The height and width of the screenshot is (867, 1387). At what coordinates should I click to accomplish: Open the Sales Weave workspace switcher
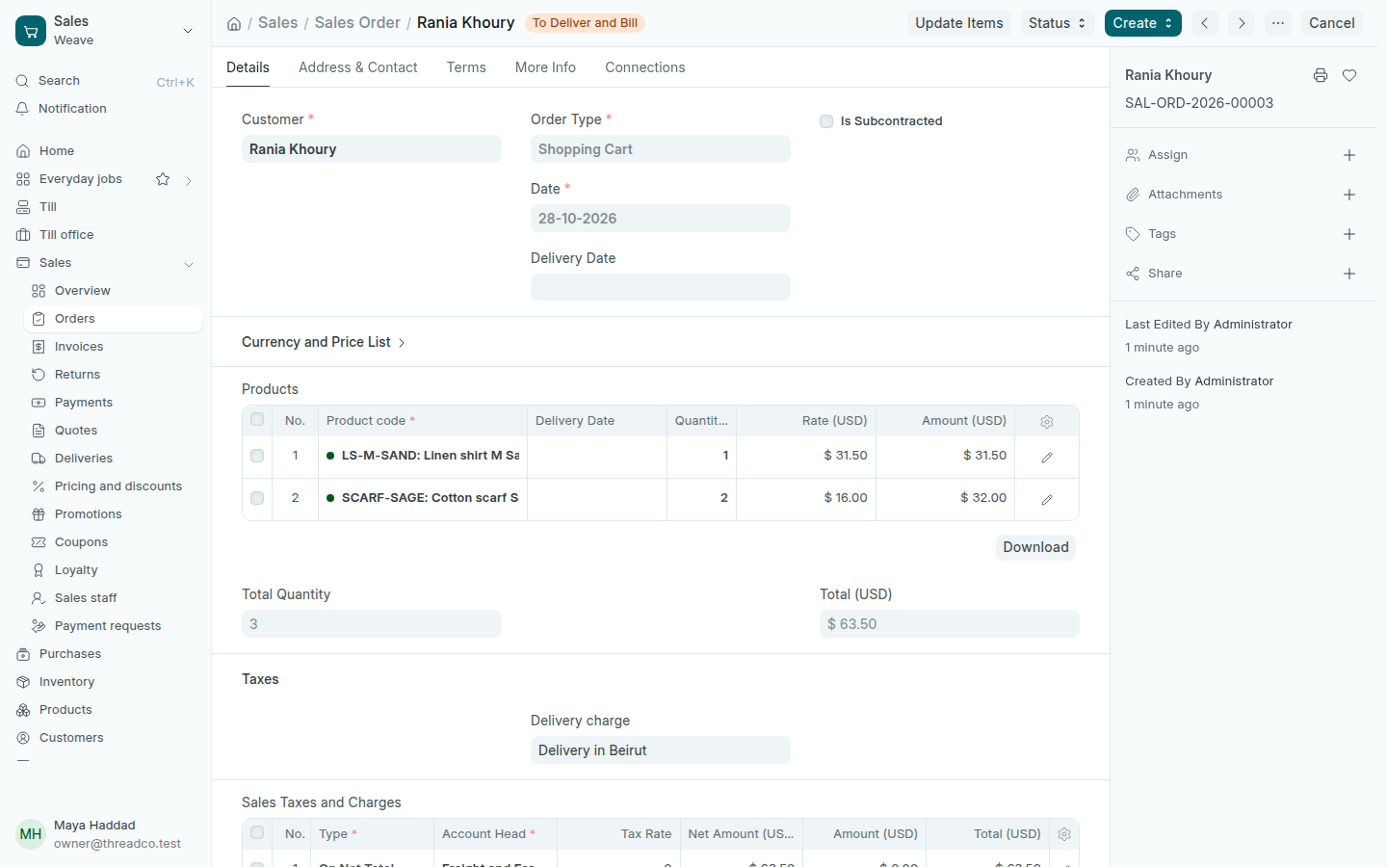[x=106, y=31]
